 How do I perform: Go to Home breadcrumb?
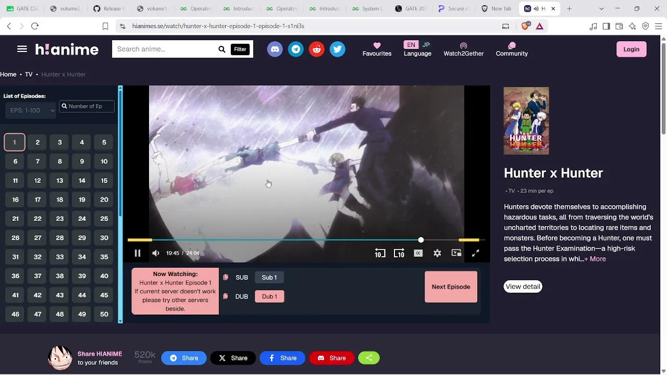pyautogui.click(x=8, y=74)
